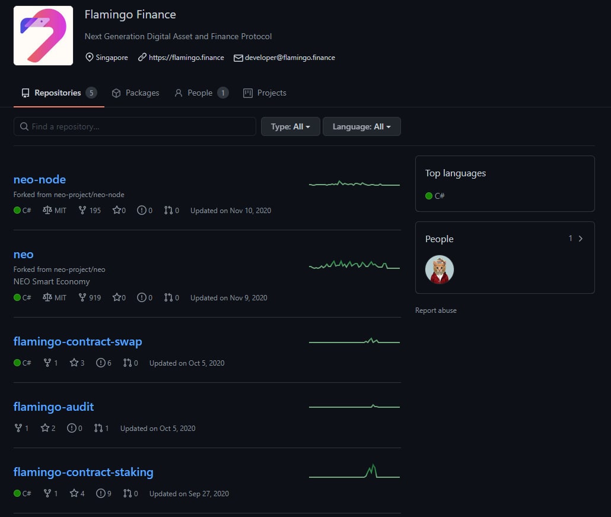Click the fork icon on flamingo-contract-staking
Image resolution: width=611 pixels, height=517 pixels.
click(x=47, y=493)
